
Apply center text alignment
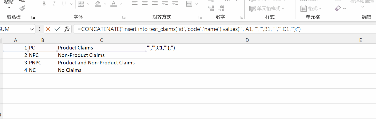[x=145, y=4]
